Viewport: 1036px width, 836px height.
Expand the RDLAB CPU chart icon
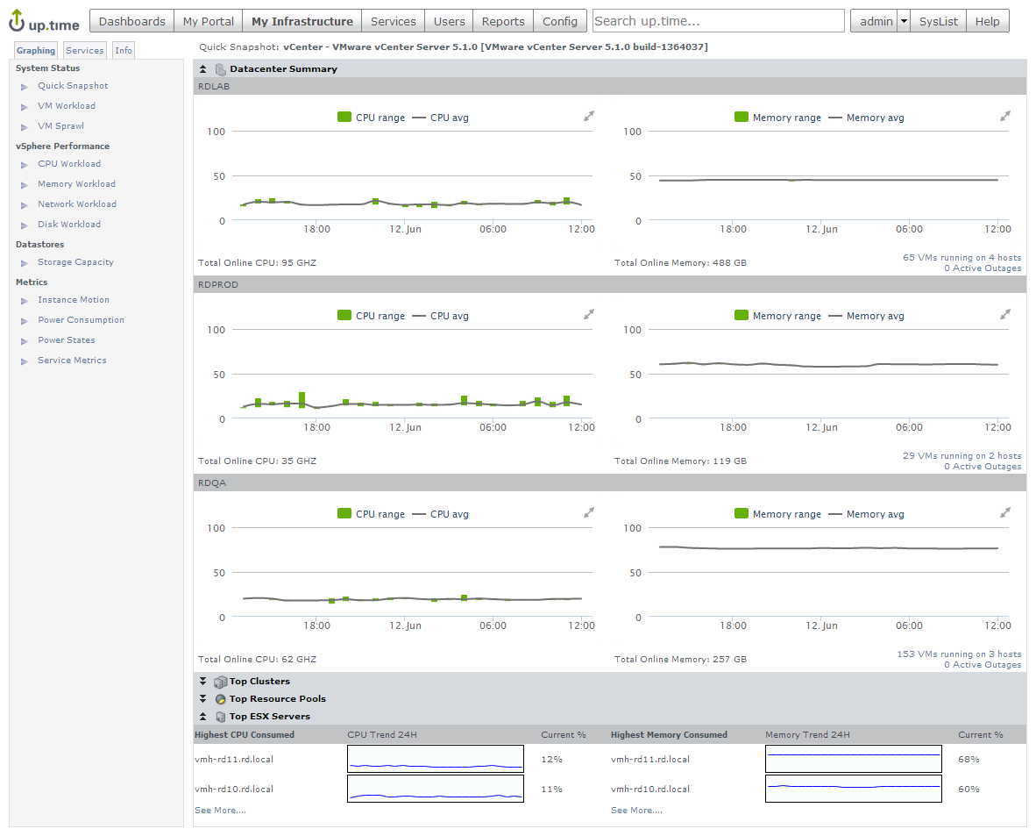click(589, 116)
